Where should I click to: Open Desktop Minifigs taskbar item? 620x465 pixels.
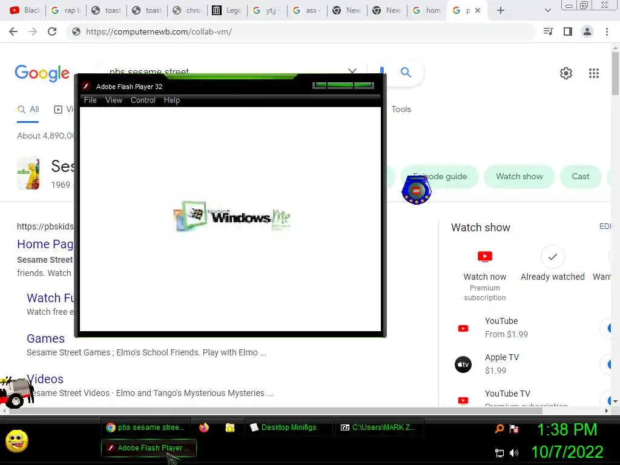[289, 427]
